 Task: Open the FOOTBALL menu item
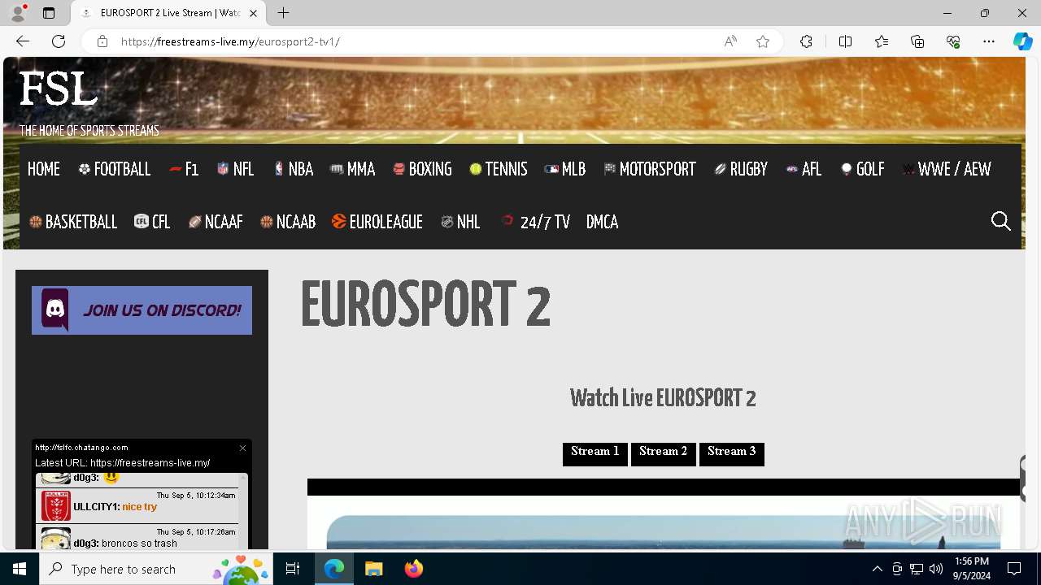click(x=115, y=169)
